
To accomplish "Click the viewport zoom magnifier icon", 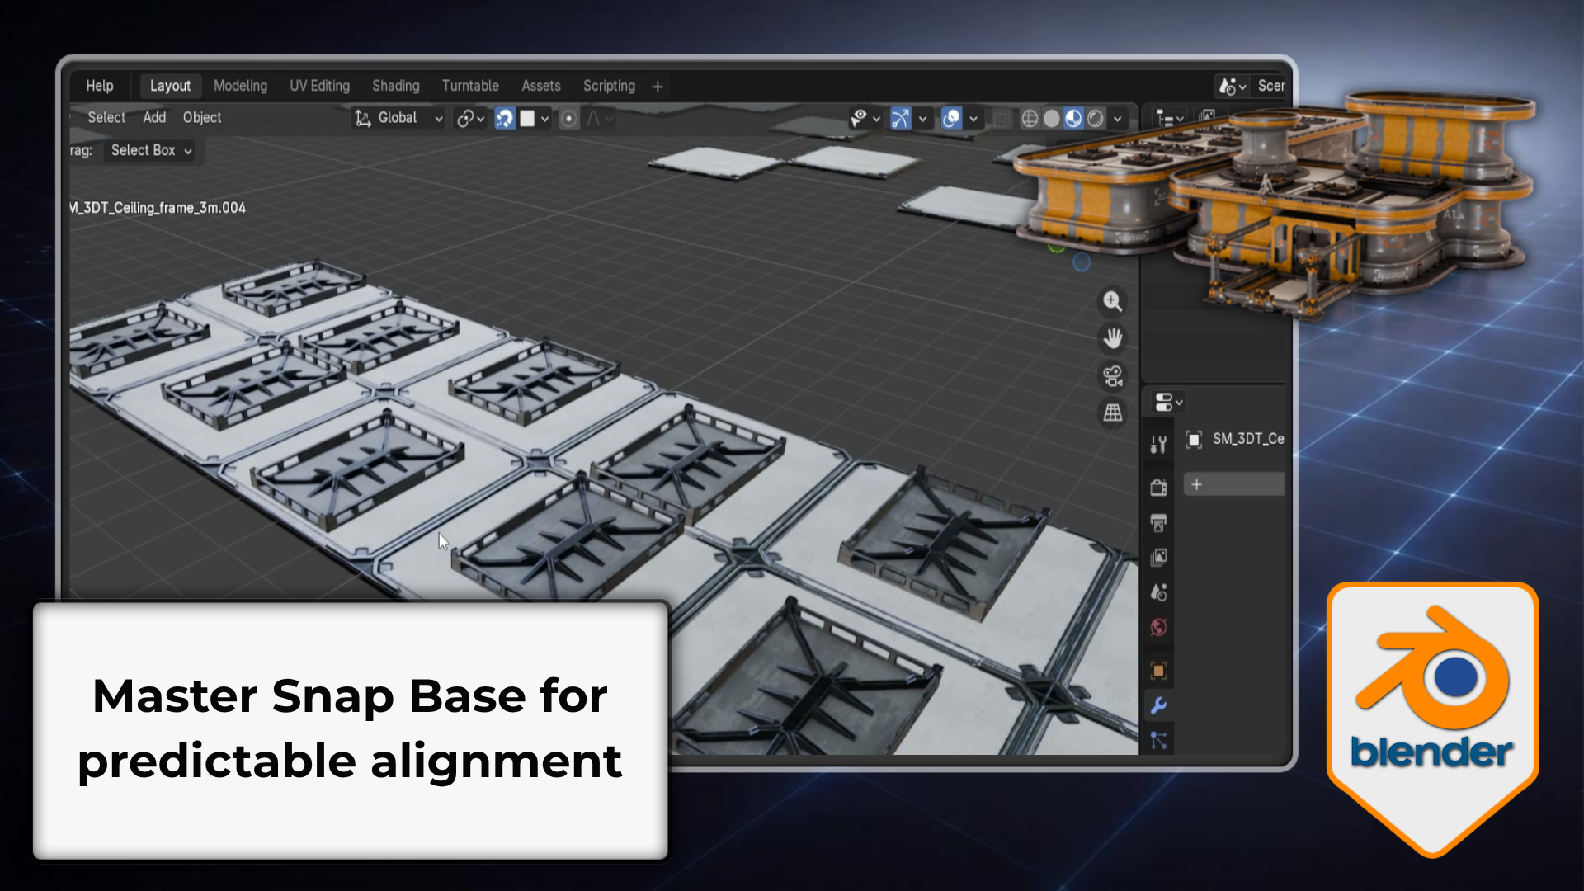I will [x=1113, y=301].
